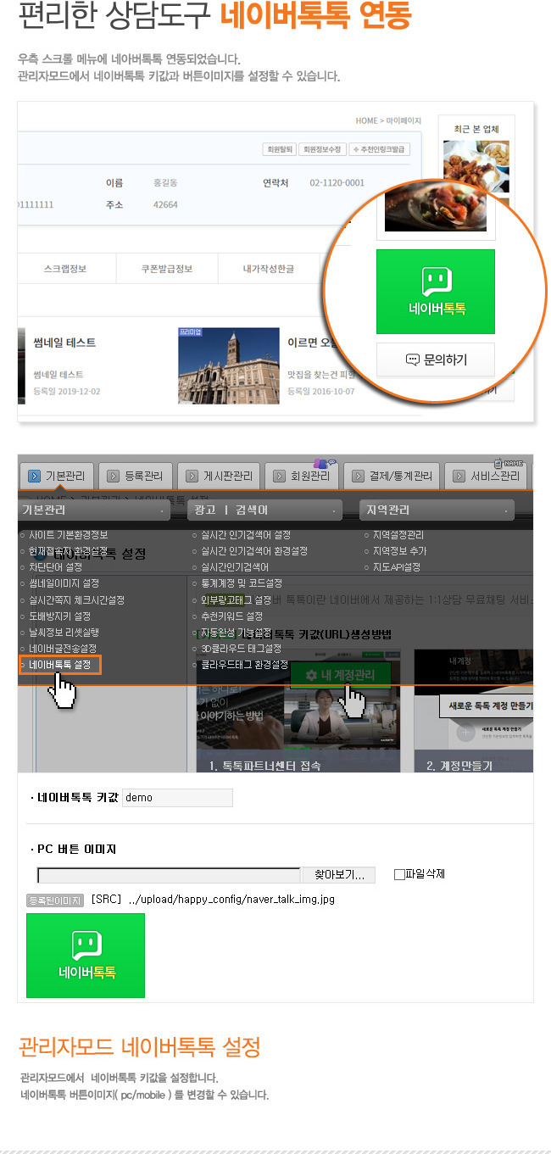
Task: Click the registered 네이버톡톡 preview image
Action: pos(86,956)
